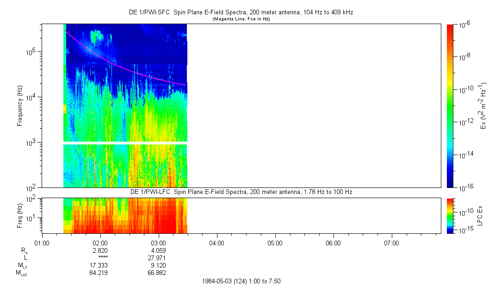
Task: Click the Freq (Hz) lower axis label
Action: (20, 215)
